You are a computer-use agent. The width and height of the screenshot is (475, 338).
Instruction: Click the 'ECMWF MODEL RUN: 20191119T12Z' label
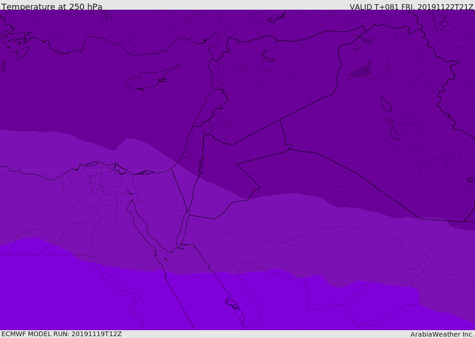pyautogui.click(x=62, y=334)
